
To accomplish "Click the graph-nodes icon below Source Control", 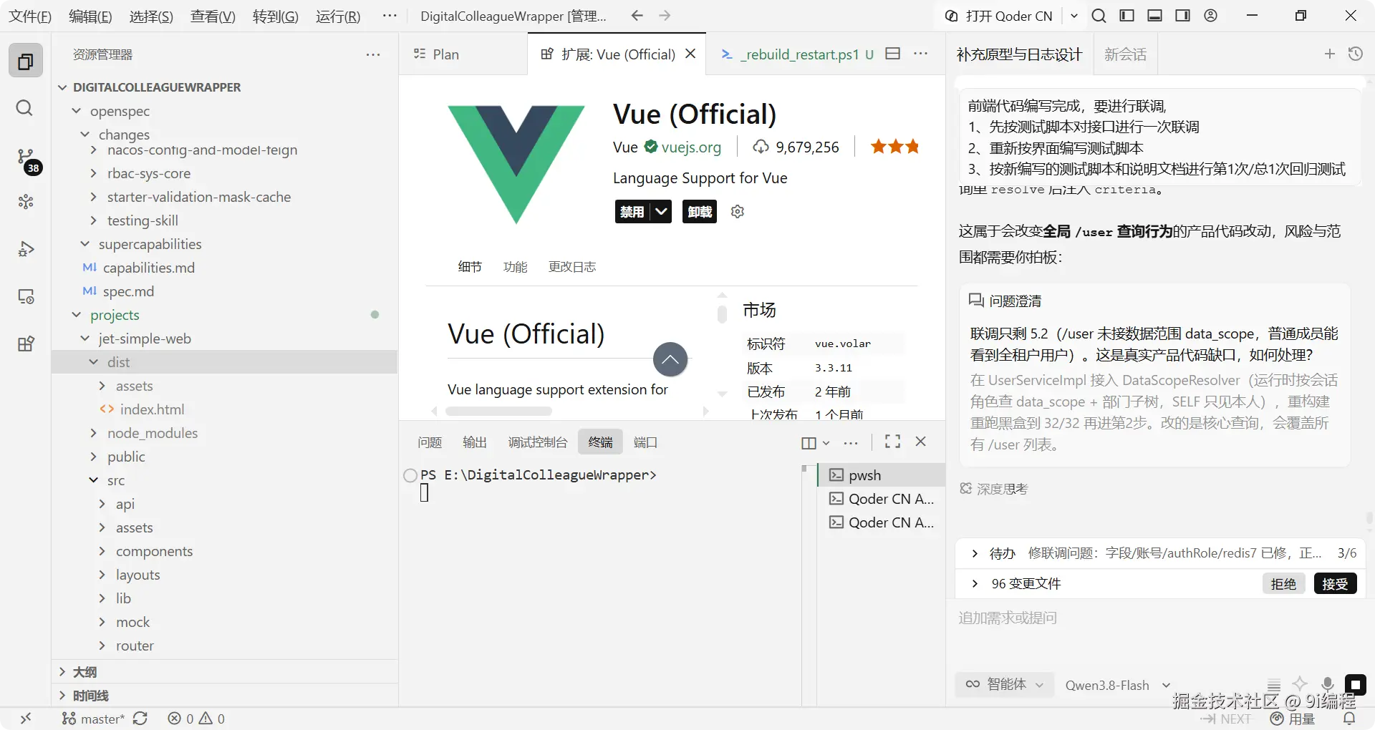I will pyautogui.click(x=26, y=202).
